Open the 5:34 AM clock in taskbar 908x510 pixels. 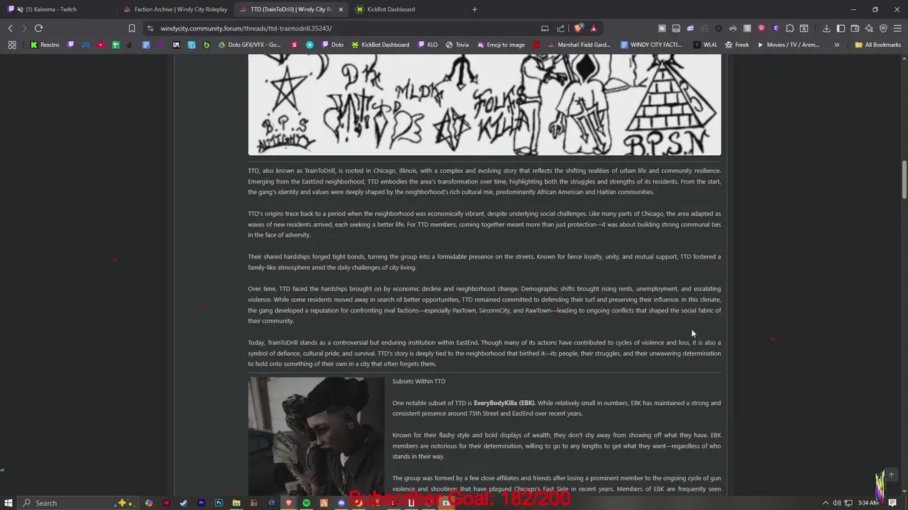(868, 503)
